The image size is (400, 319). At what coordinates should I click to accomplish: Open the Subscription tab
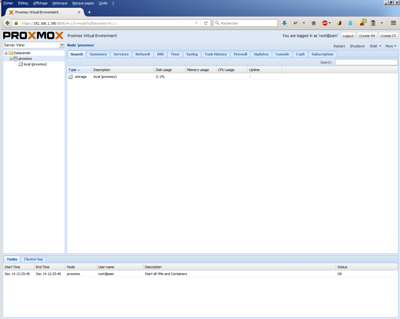(x=322, y=54)
